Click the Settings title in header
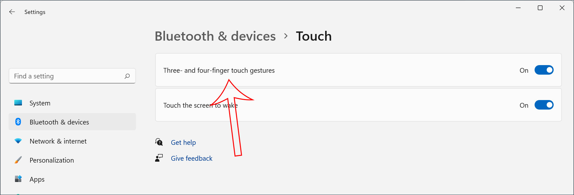Viewport: 574px width, 195px height. coord(35,12)
